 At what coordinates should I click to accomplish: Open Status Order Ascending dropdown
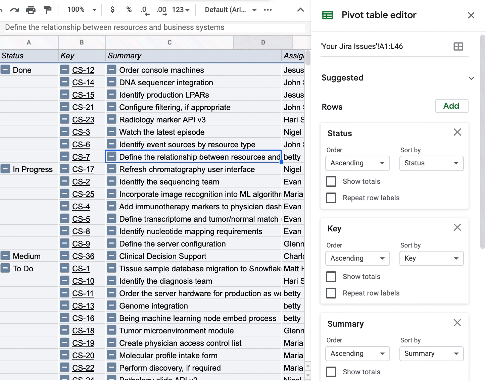coord(357,163)
